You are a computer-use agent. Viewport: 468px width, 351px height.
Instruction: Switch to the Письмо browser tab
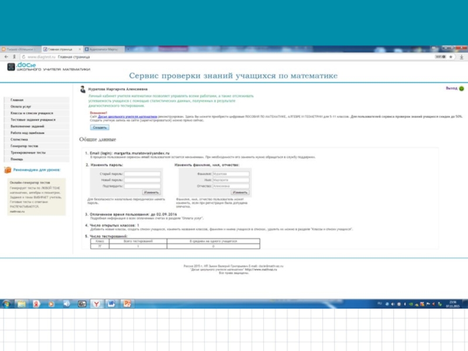tap(20, 49)
